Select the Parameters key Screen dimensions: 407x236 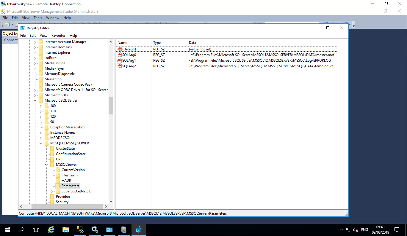pos(70,186)
